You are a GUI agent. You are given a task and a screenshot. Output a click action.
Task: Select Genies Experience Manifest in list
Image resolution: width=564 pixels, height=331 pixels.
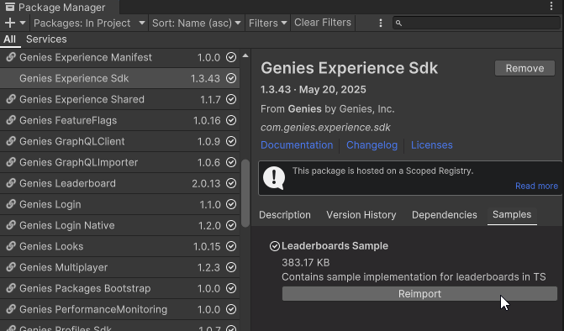point(120,57)
